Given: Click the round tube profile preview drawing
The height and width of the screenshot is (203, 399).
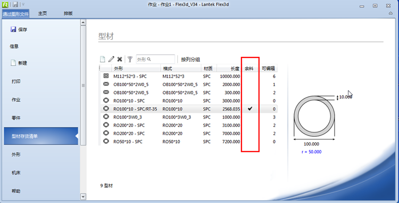Looking at the screenshot, I should coord(314,116).
